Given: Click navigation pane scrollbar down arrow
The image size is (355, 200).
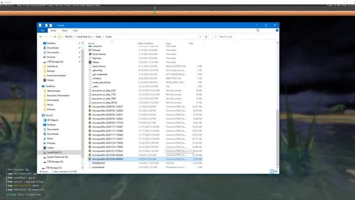Looking at the screenshot, I should 83,168.
